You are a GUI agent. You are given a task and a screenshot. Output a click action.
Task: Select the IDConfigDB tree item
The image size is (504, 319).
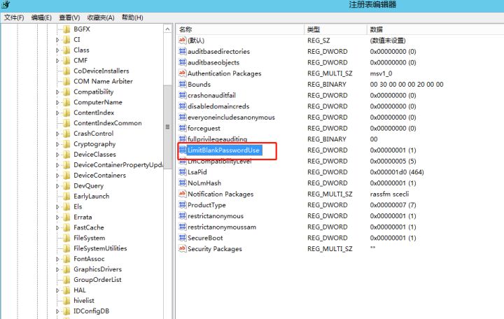pos(91,311)
